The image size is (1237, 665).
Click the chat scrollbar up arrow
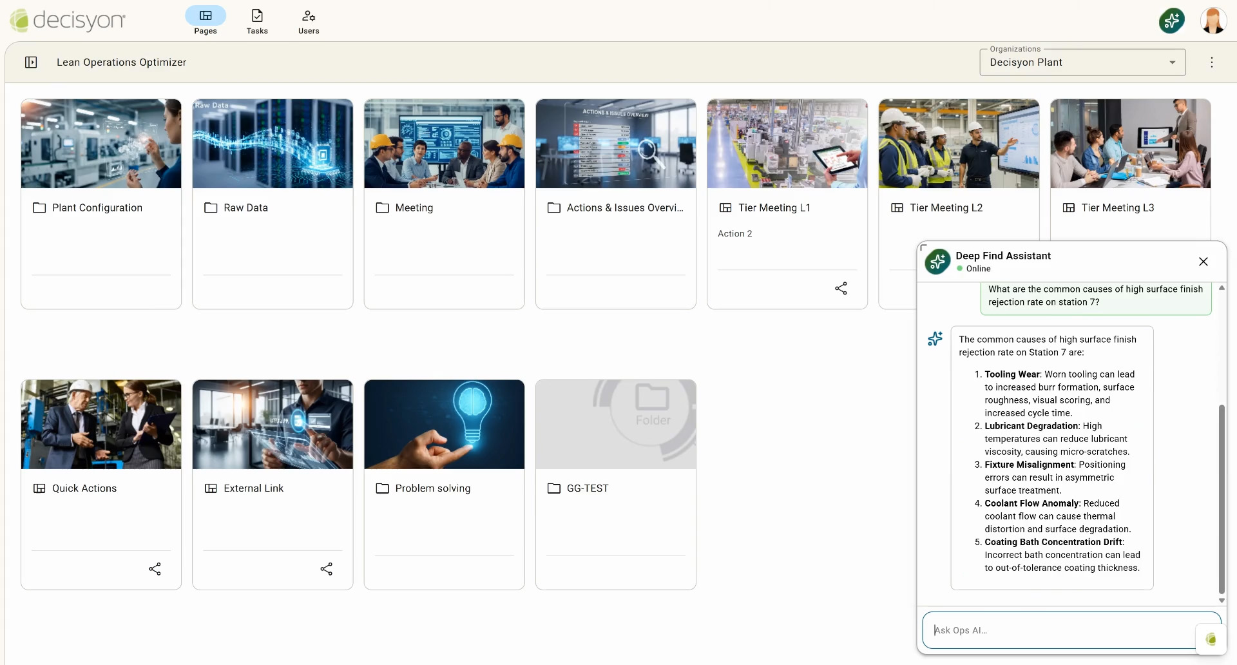(x=1222, y=288)
